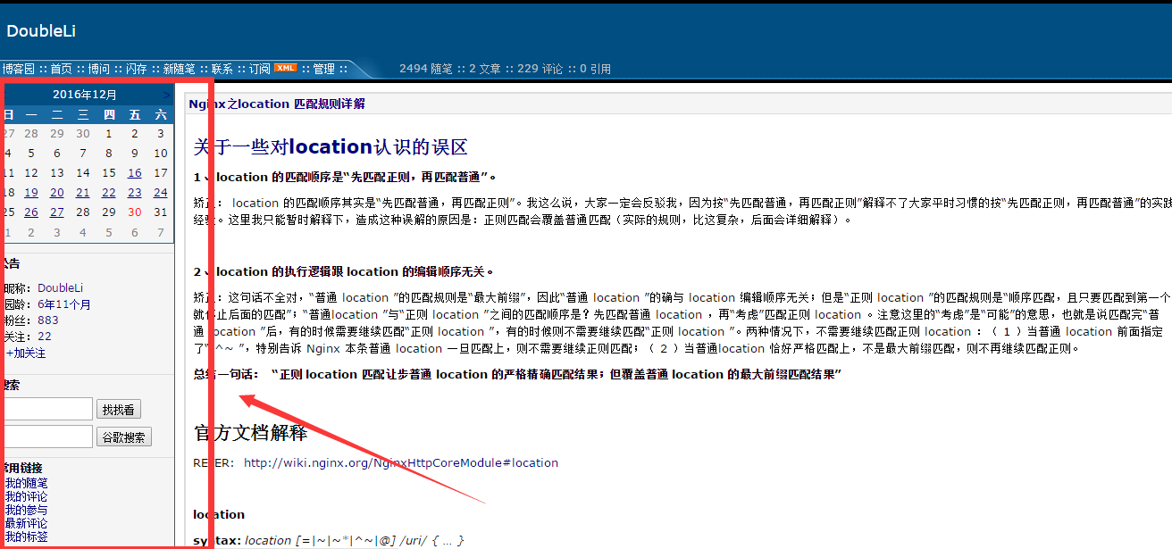
Task: Select December 27 in the calendar
Action: pos(57,212)
